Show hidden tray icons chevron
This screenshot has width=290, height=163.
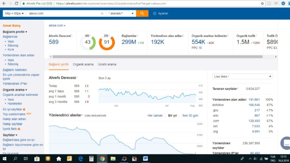(x=250, y=159)
